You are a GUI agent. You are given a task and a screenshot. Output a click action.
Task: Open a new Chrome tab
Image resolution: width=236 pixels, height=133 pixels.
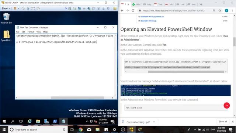click(x=201, y=4)
